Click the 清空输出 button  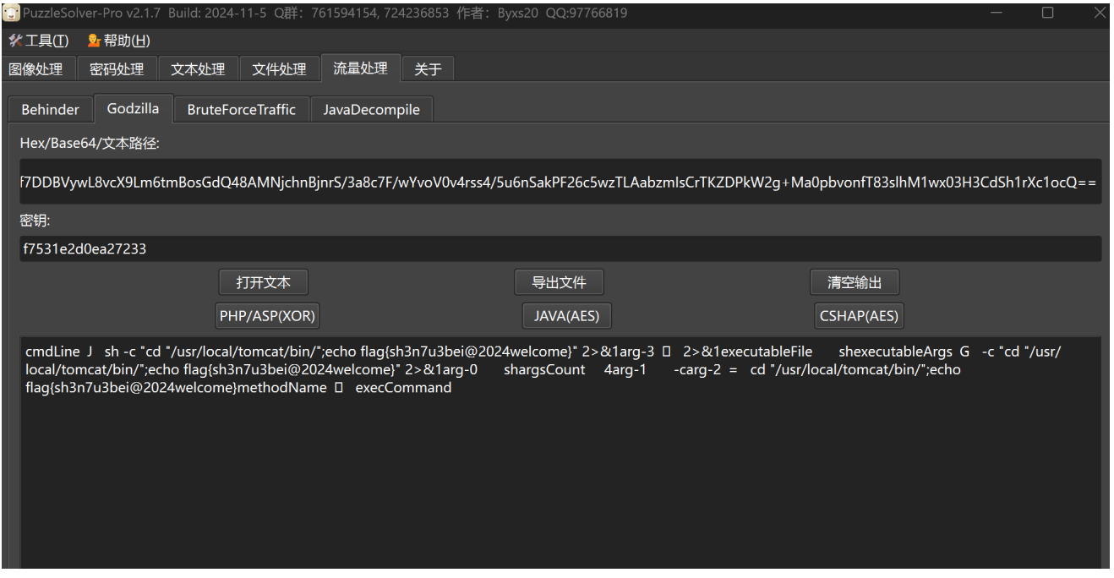pyautogui.click(x=855, y=282)
